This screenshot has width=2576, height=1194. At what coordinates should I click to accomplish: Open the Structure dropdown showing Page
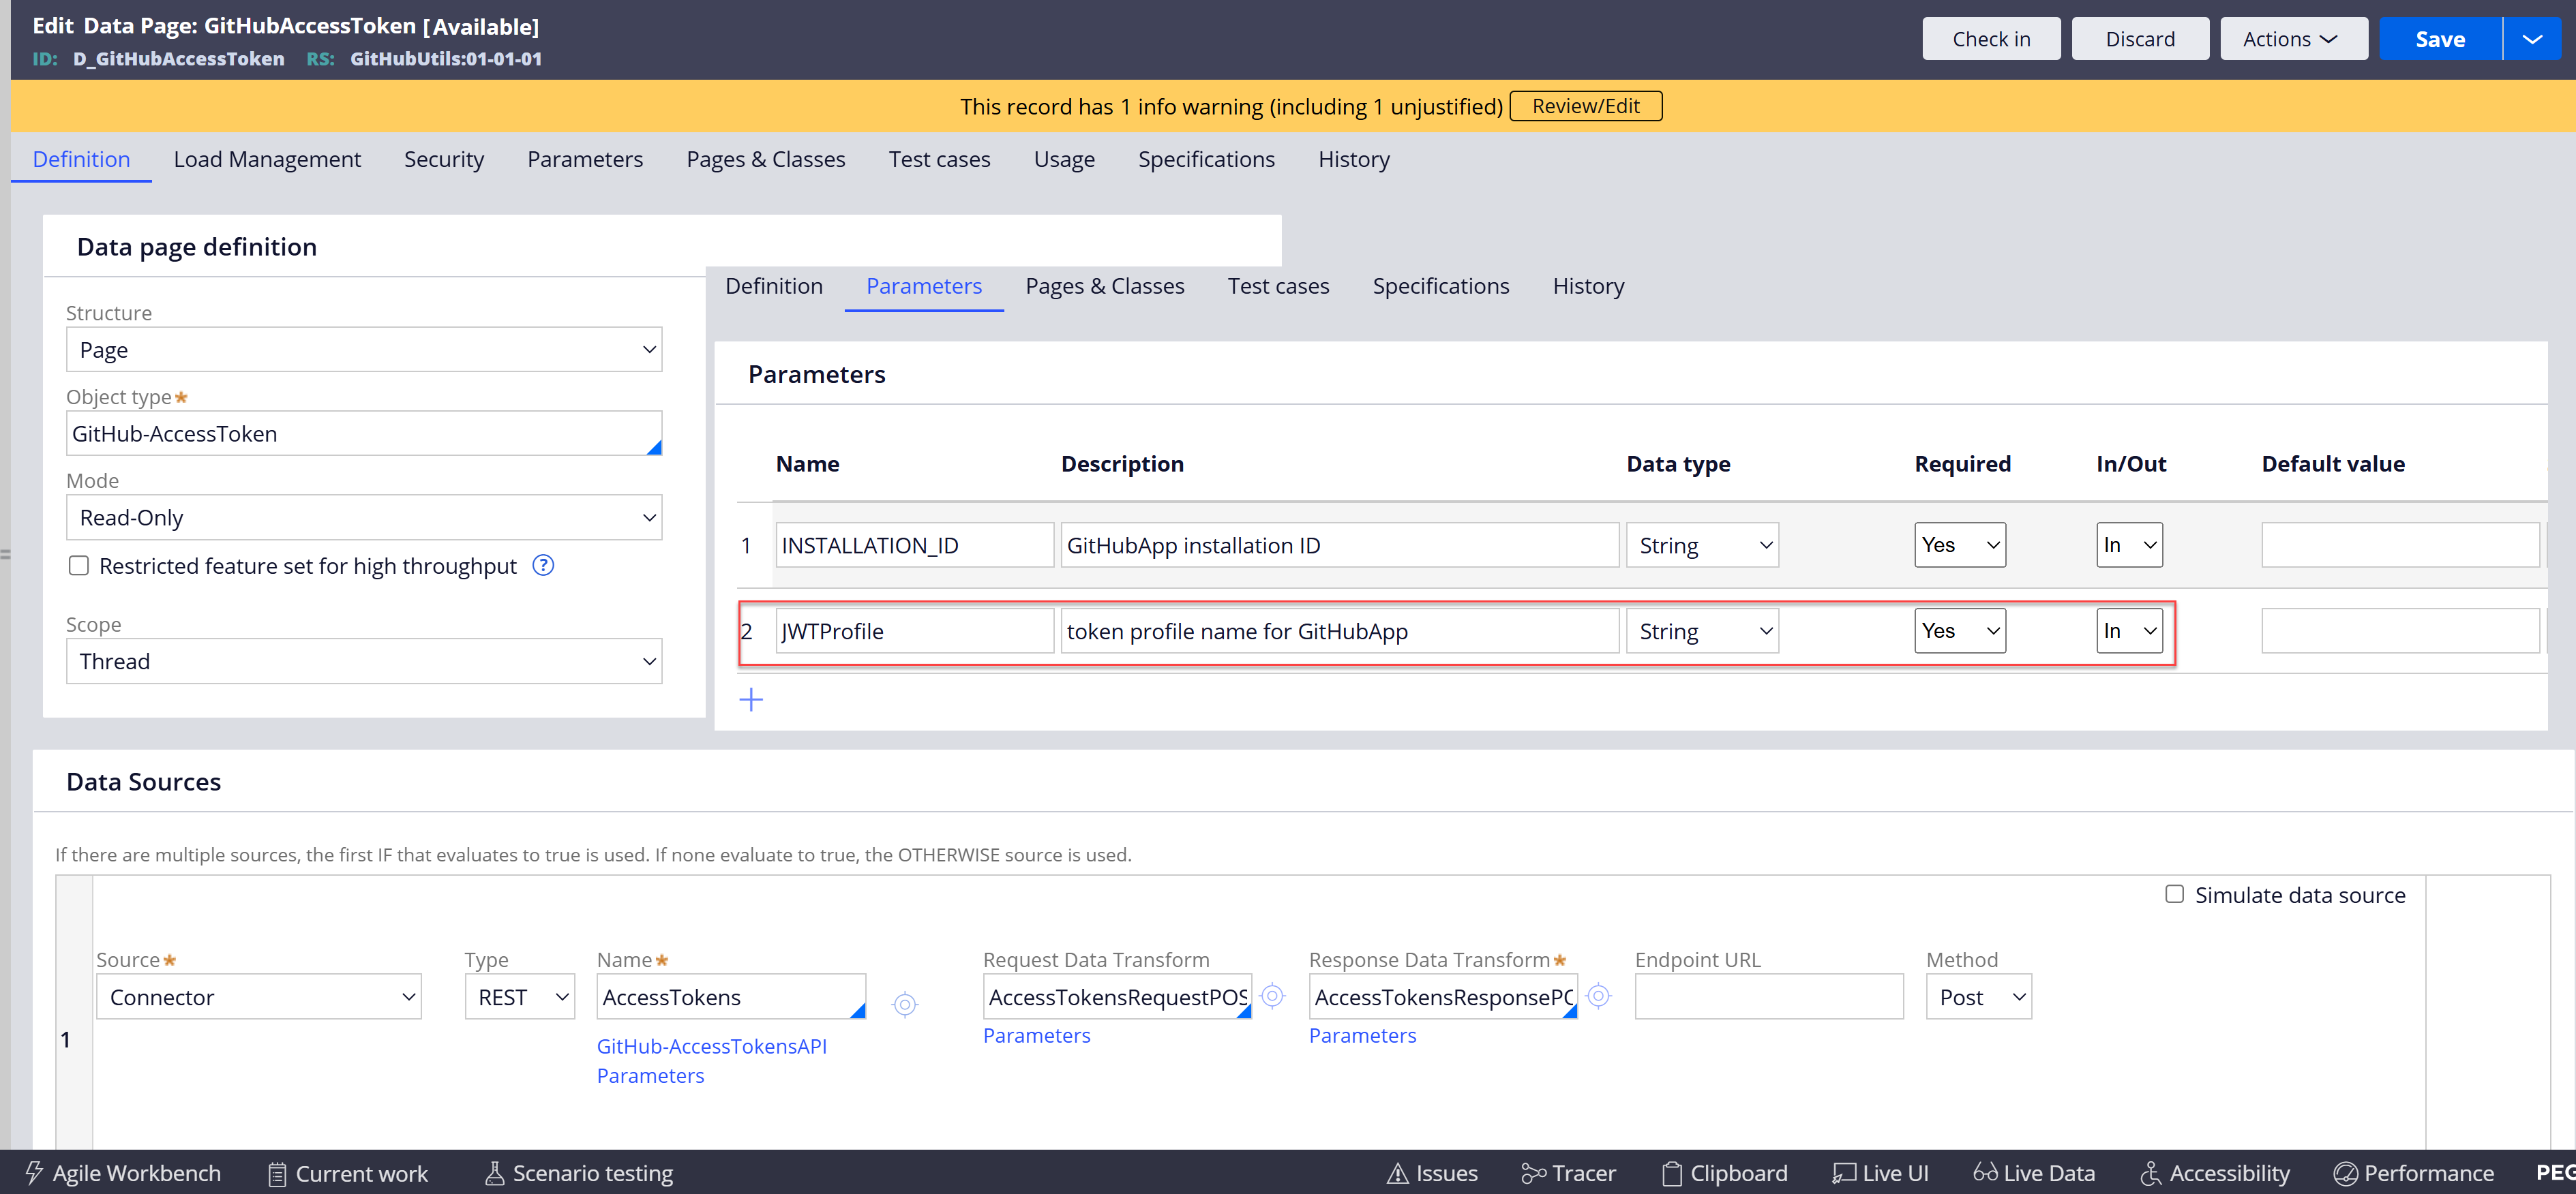coord(364,350)
